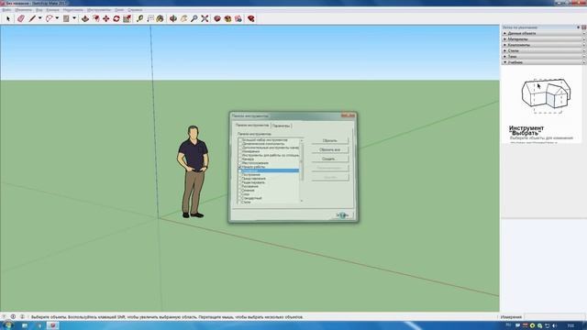Enable Рисование toolbar checkbox
This screenshot has width=587, height=330.
tap(240, 186)
